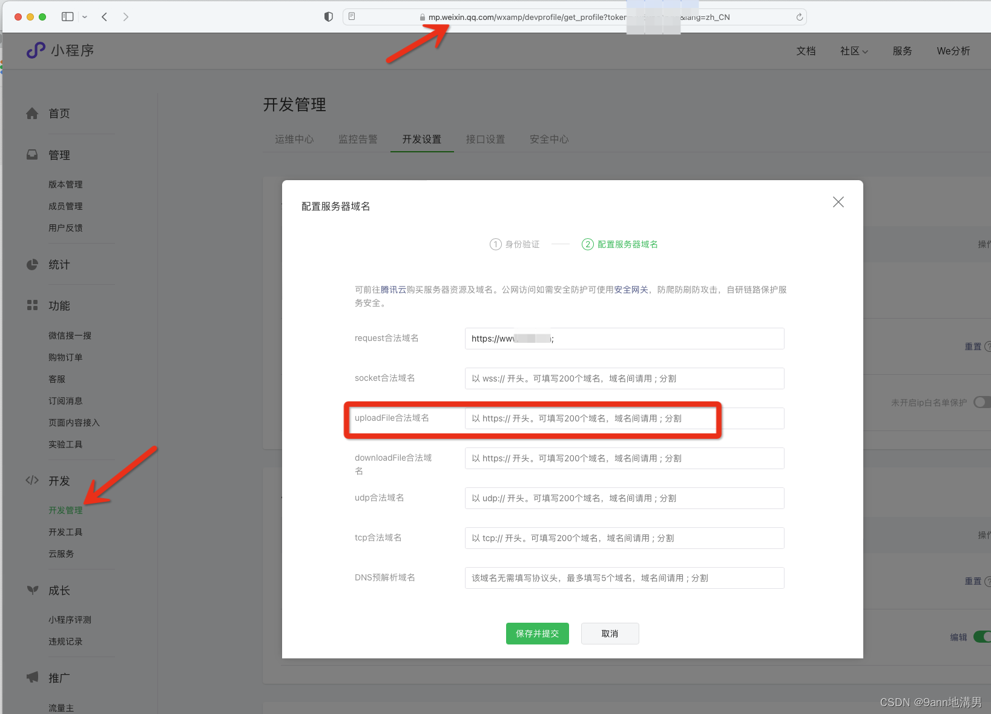This screenshot has height=714, width=991.
Task: Click the Safari sidebar toggle icon
Action: pos(68,17)
